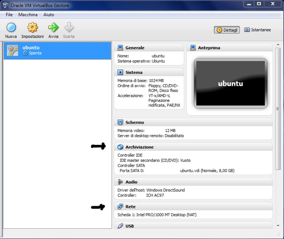Click the Anteprima section header

pos(209,48)
